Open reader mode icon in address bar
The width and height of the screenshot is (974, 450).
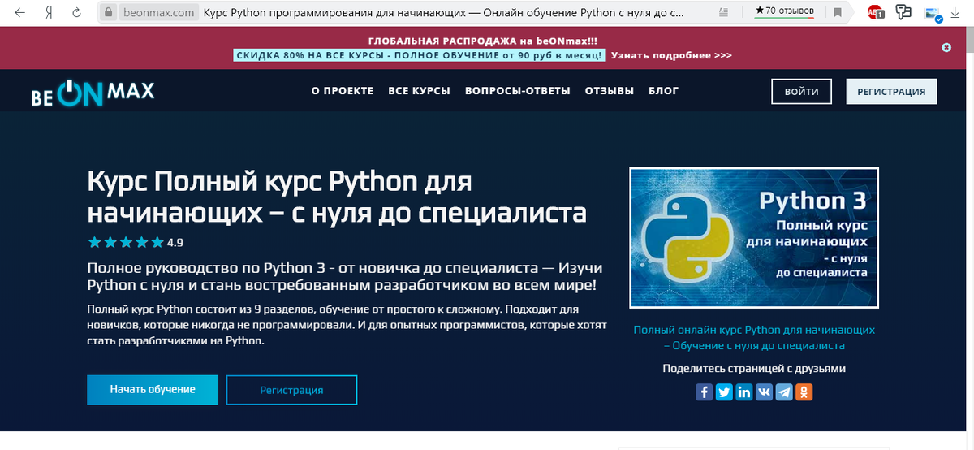pyautogui.click(x=723, y=13)
